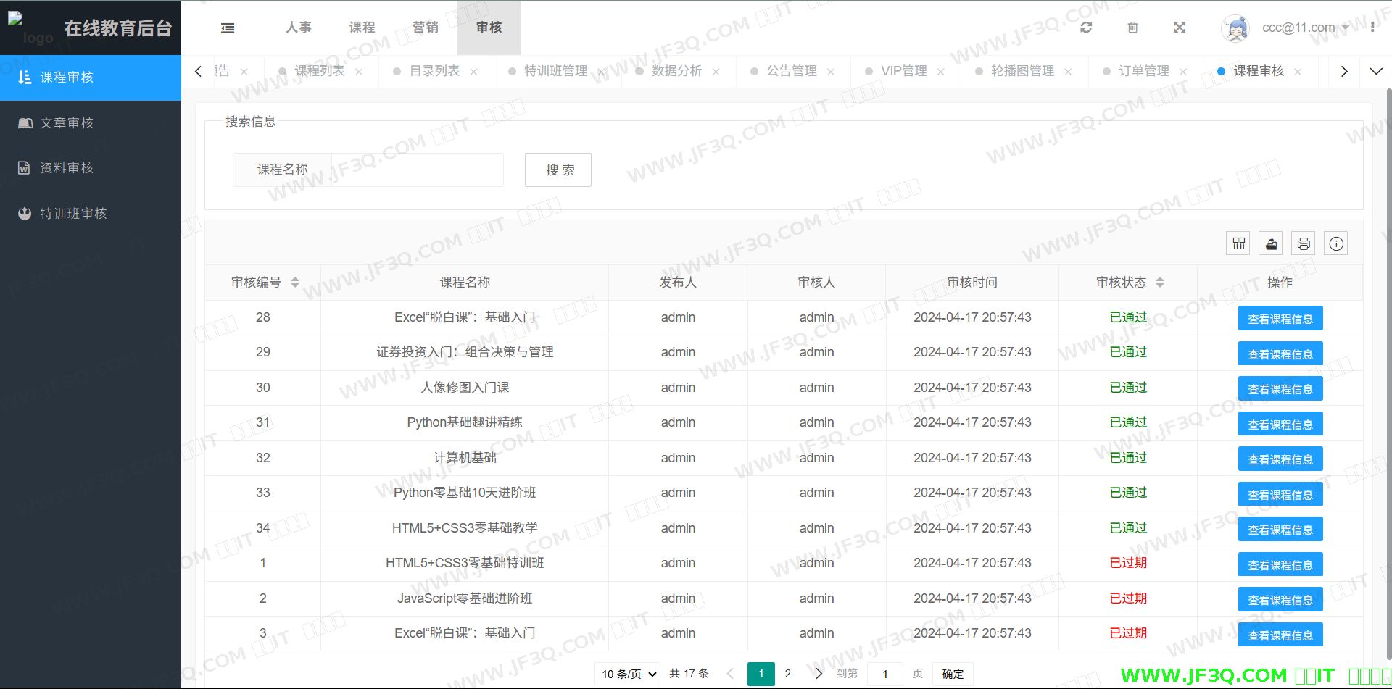
Task: Click the trash icon in top bar
Action: [x=1132, y=28]
